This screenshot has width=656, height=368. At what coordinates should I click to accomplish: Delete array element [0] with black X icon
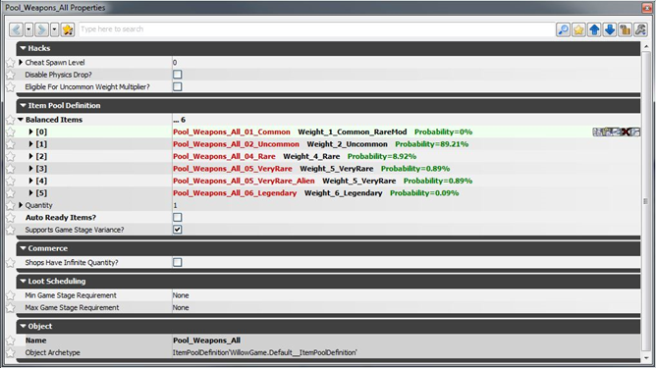[x=626, y=132]
